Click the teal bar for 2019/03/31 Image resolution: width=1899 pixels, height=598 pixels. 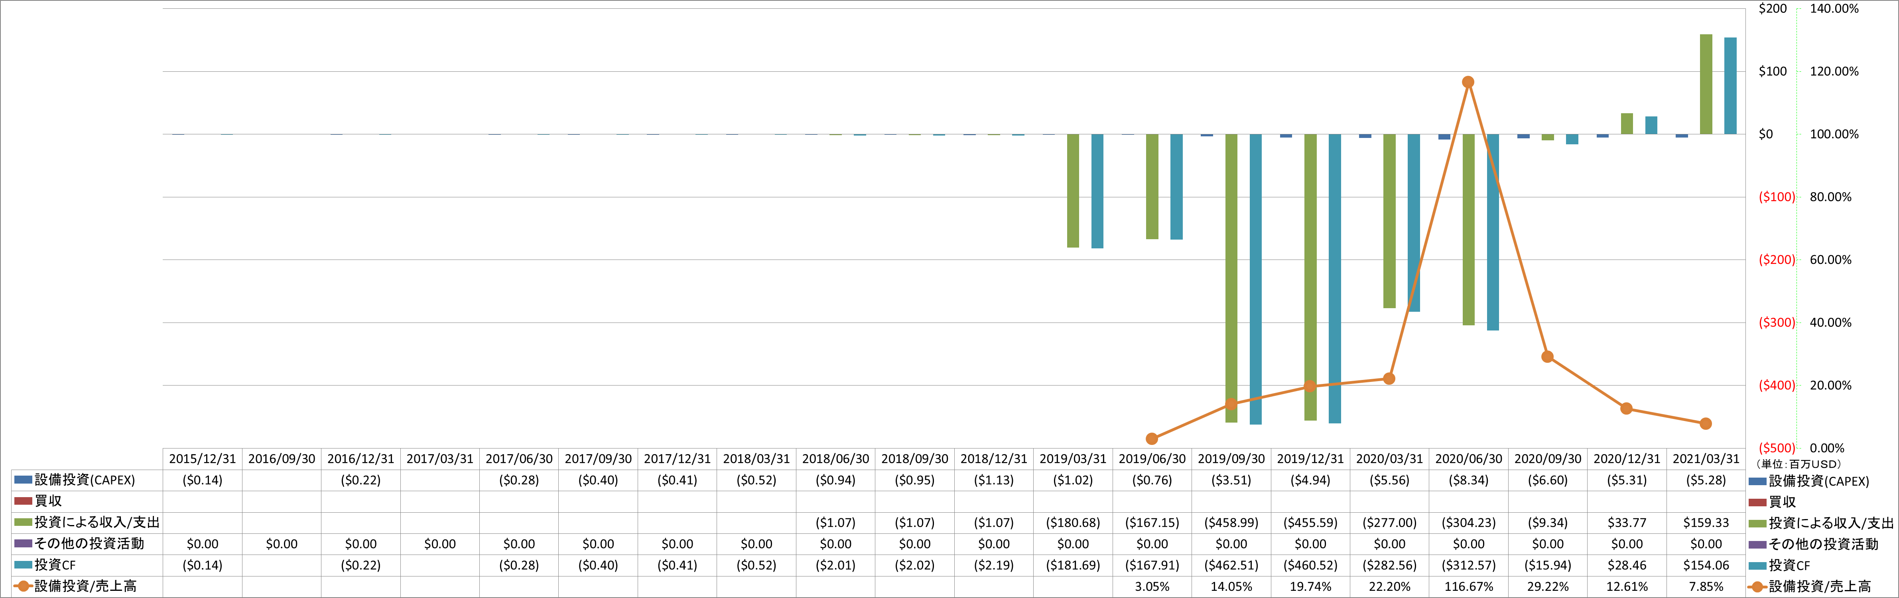[1097, 191]
